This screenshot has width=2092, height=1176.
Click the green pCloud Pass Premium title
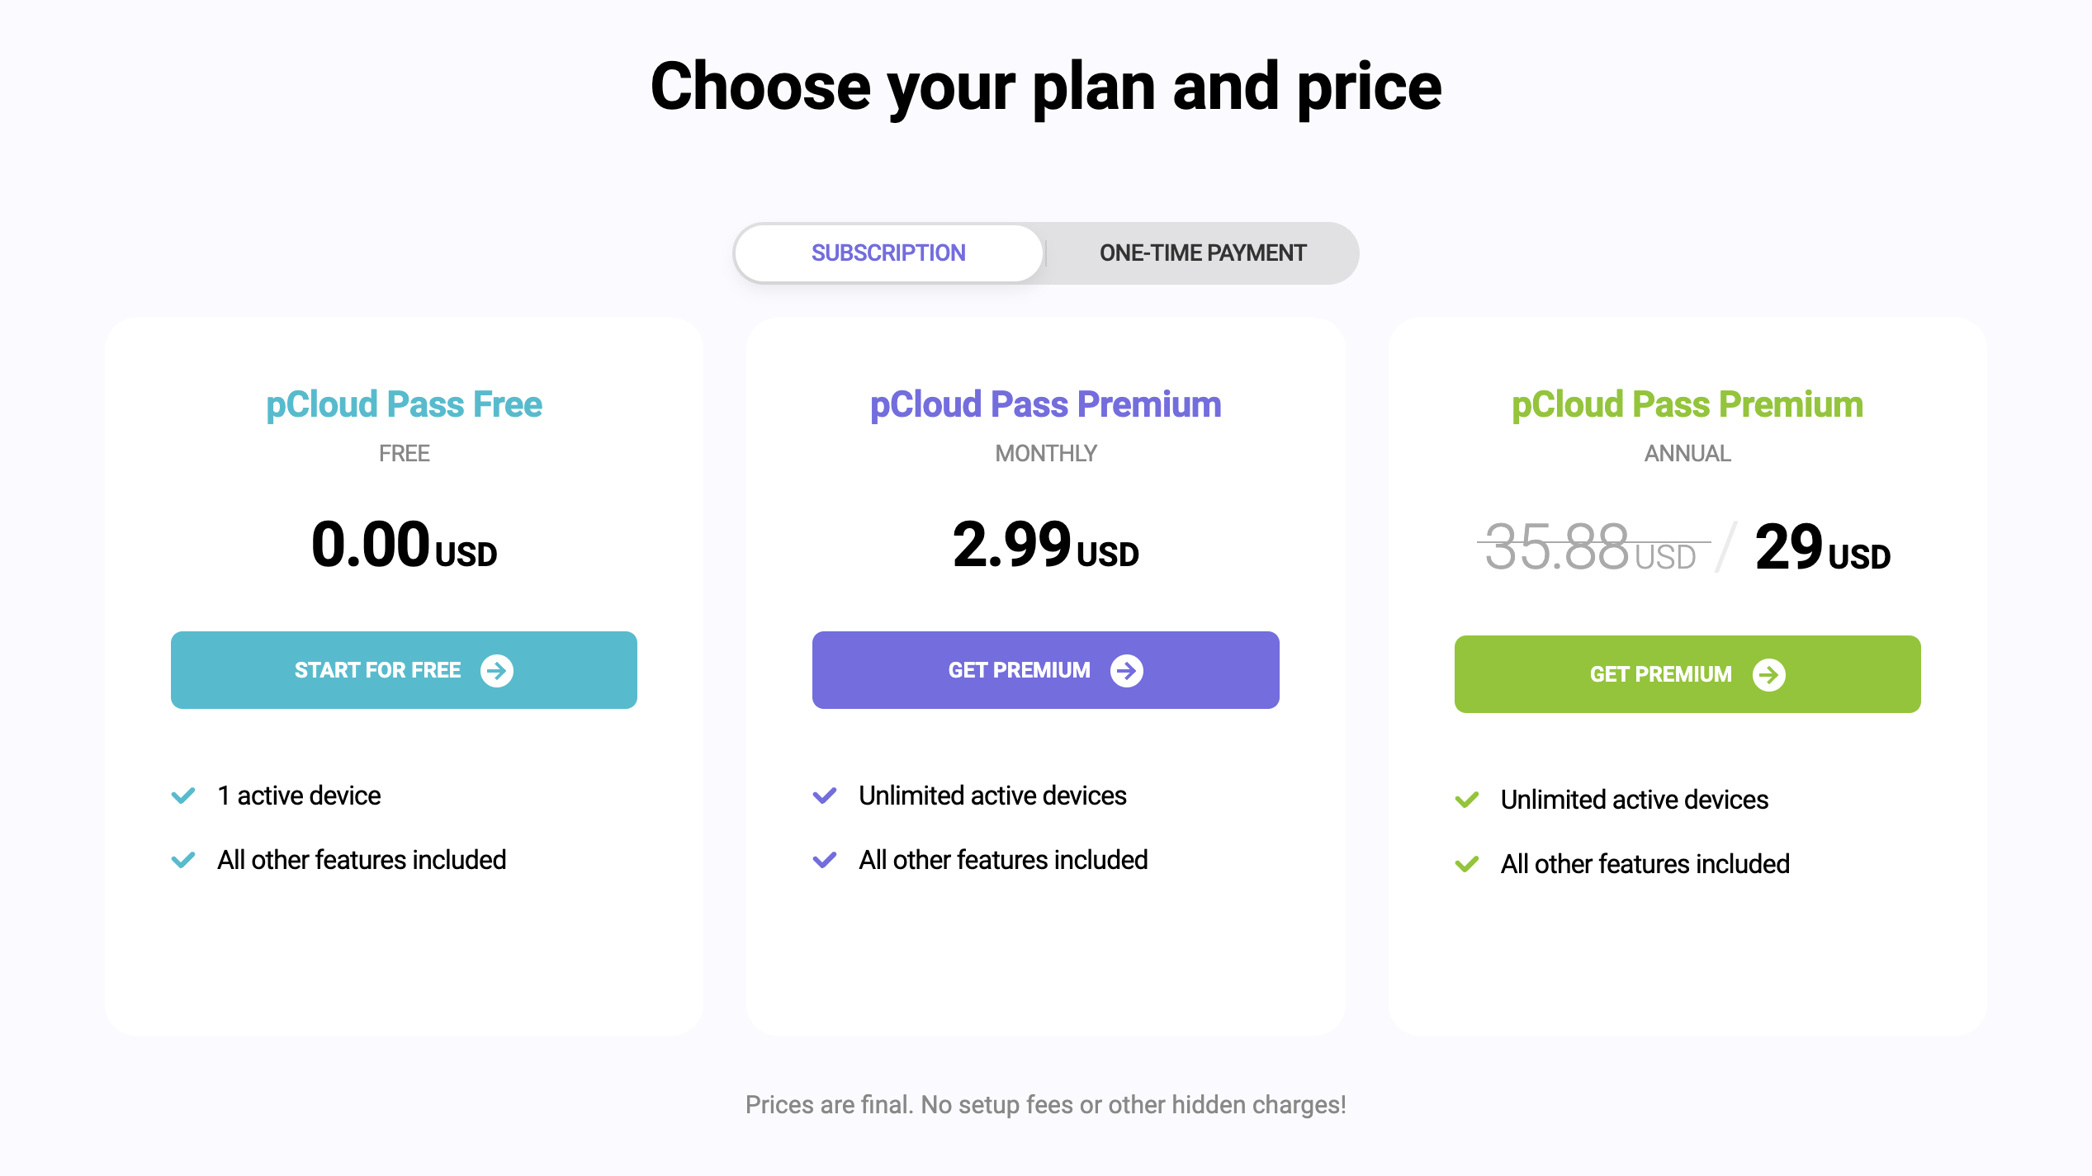[x=1687, y=404]
